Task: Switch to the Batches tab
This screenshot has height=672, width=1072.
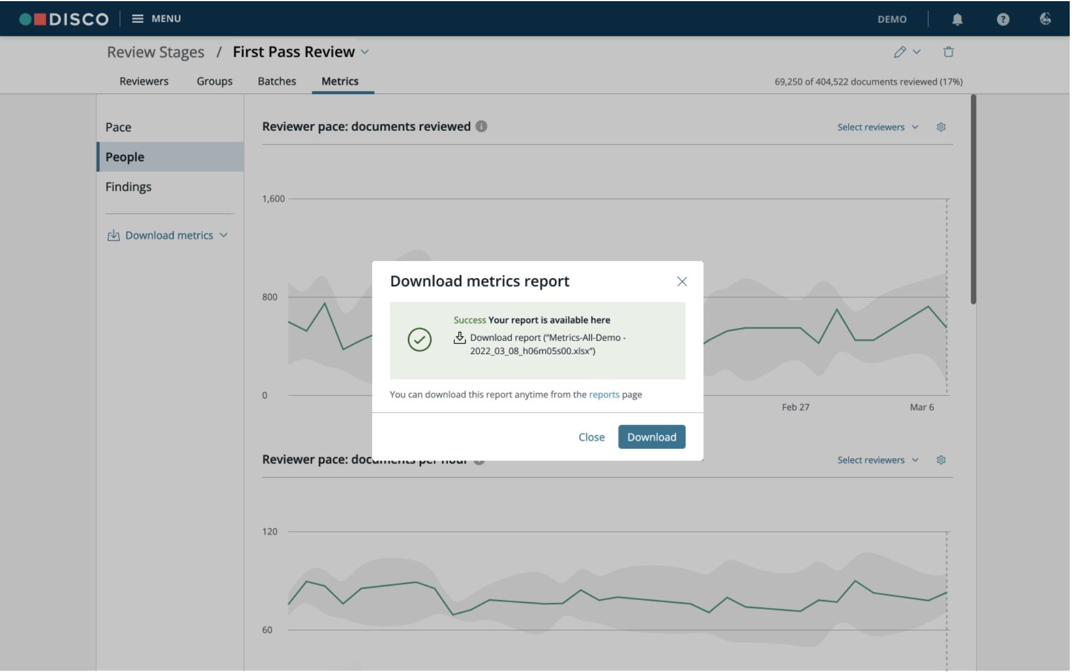Action: [278, 82]
